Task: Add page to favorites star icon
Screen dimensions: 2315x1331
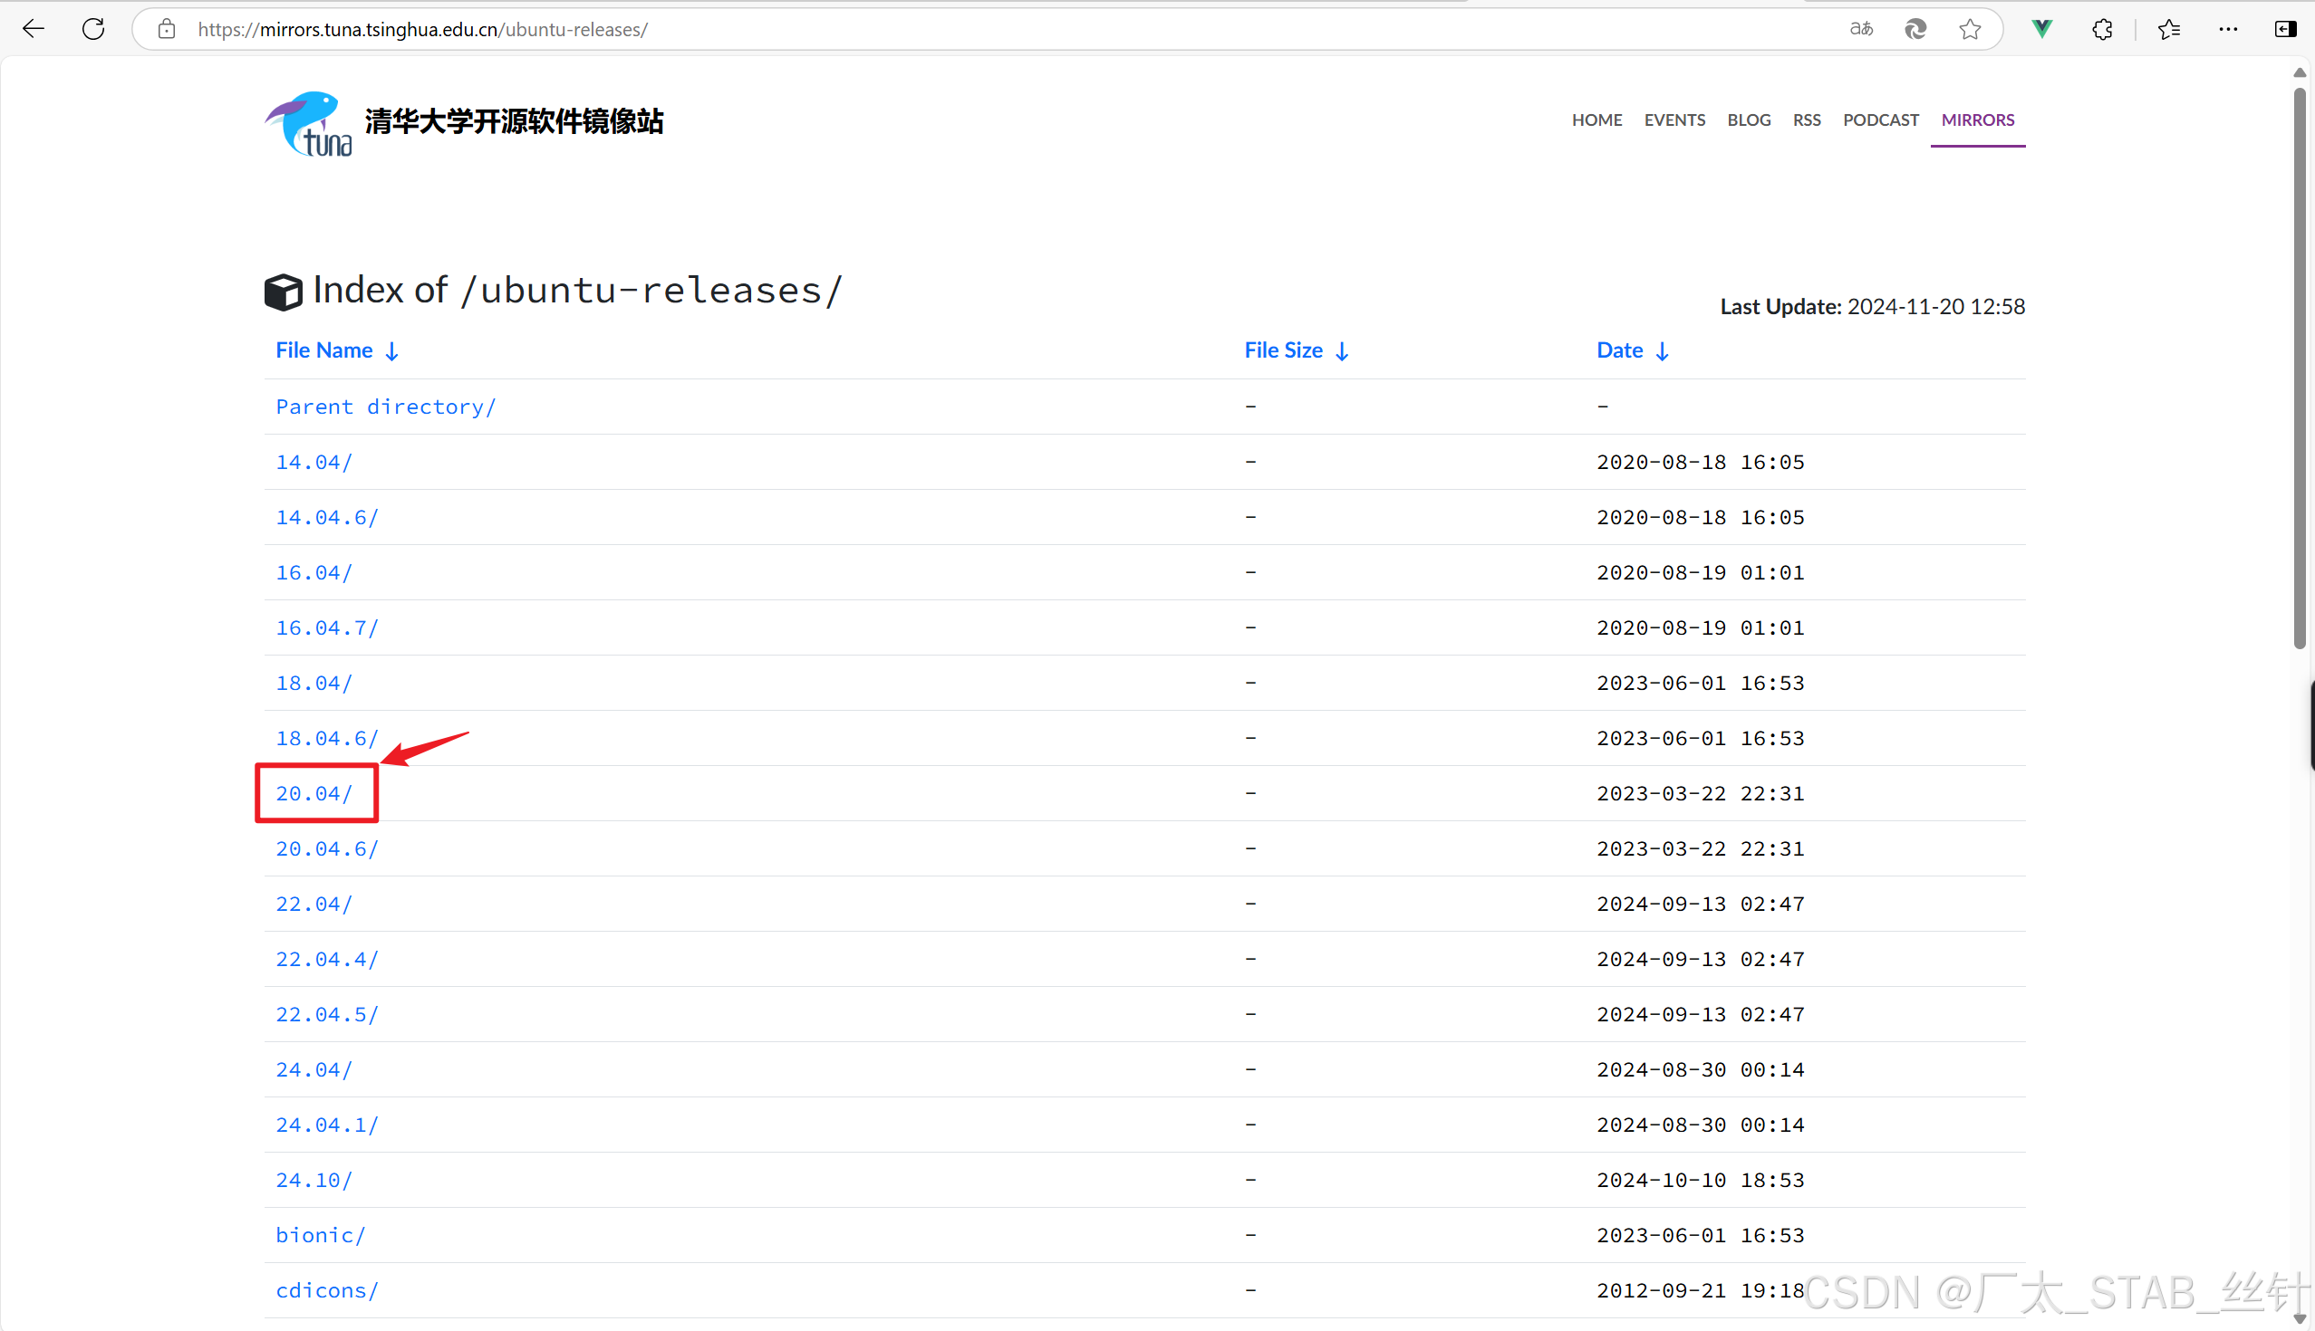Action: (1969, 29)
